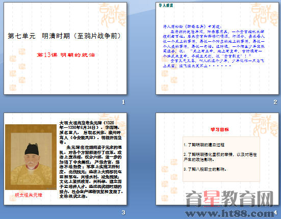The height and width of the screenshot is (219, 281).
Task: Click the 朱元璋 biography paragraph on slide 3
Action: click(91, 159)
